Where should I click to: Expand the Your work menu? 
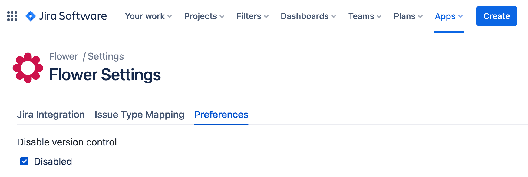(x=148, y=16)
